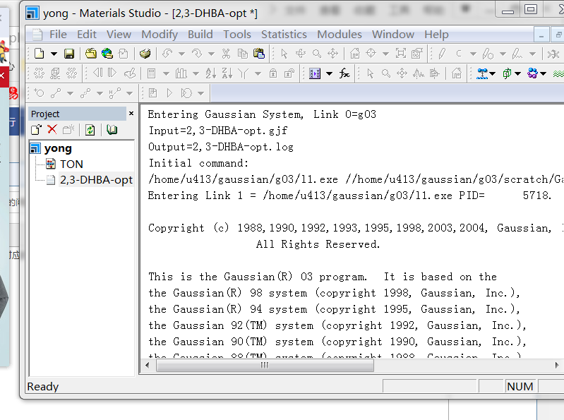This screenshot has width=564, height=420.
Task: Select the Sketch Atom pencil tool
Action: [x=442, y=54]
